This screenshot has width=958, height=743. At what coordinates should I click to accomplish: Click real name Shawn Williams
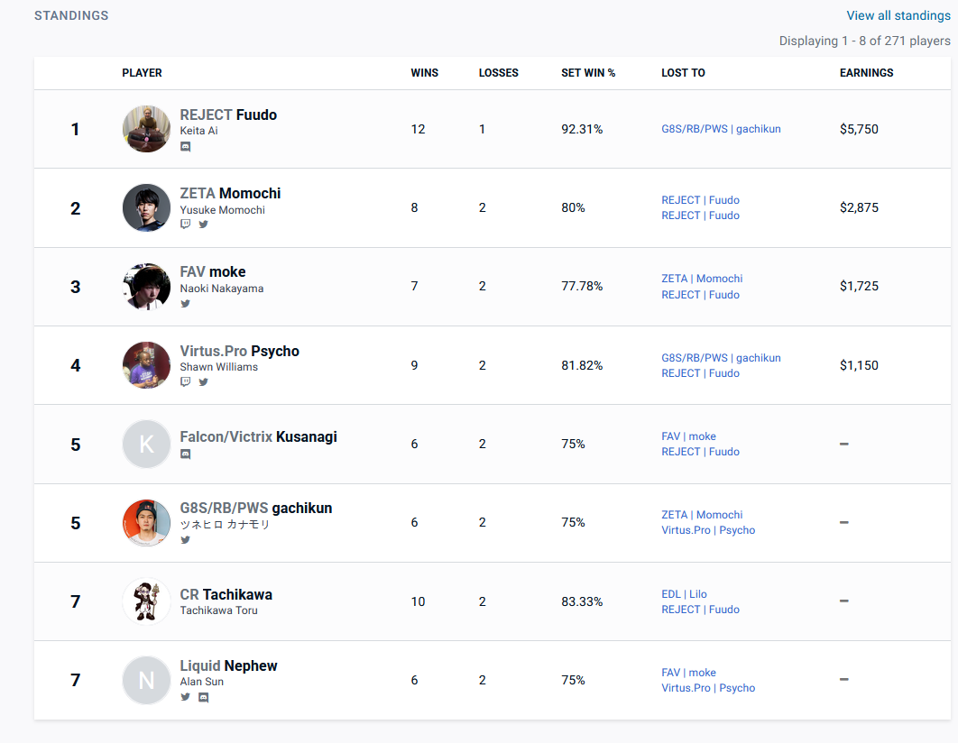coord(218,367)
